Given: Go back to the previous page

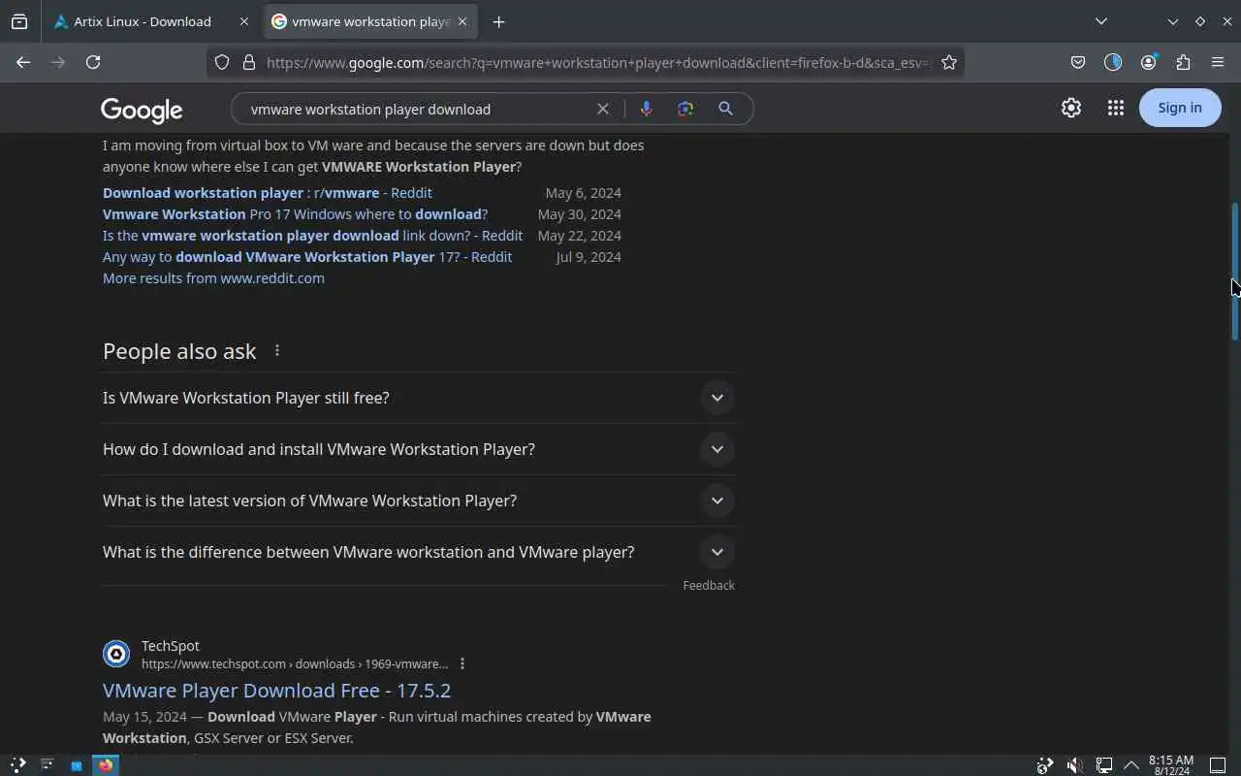Looking at the screenshot, I should coord(23,62).
